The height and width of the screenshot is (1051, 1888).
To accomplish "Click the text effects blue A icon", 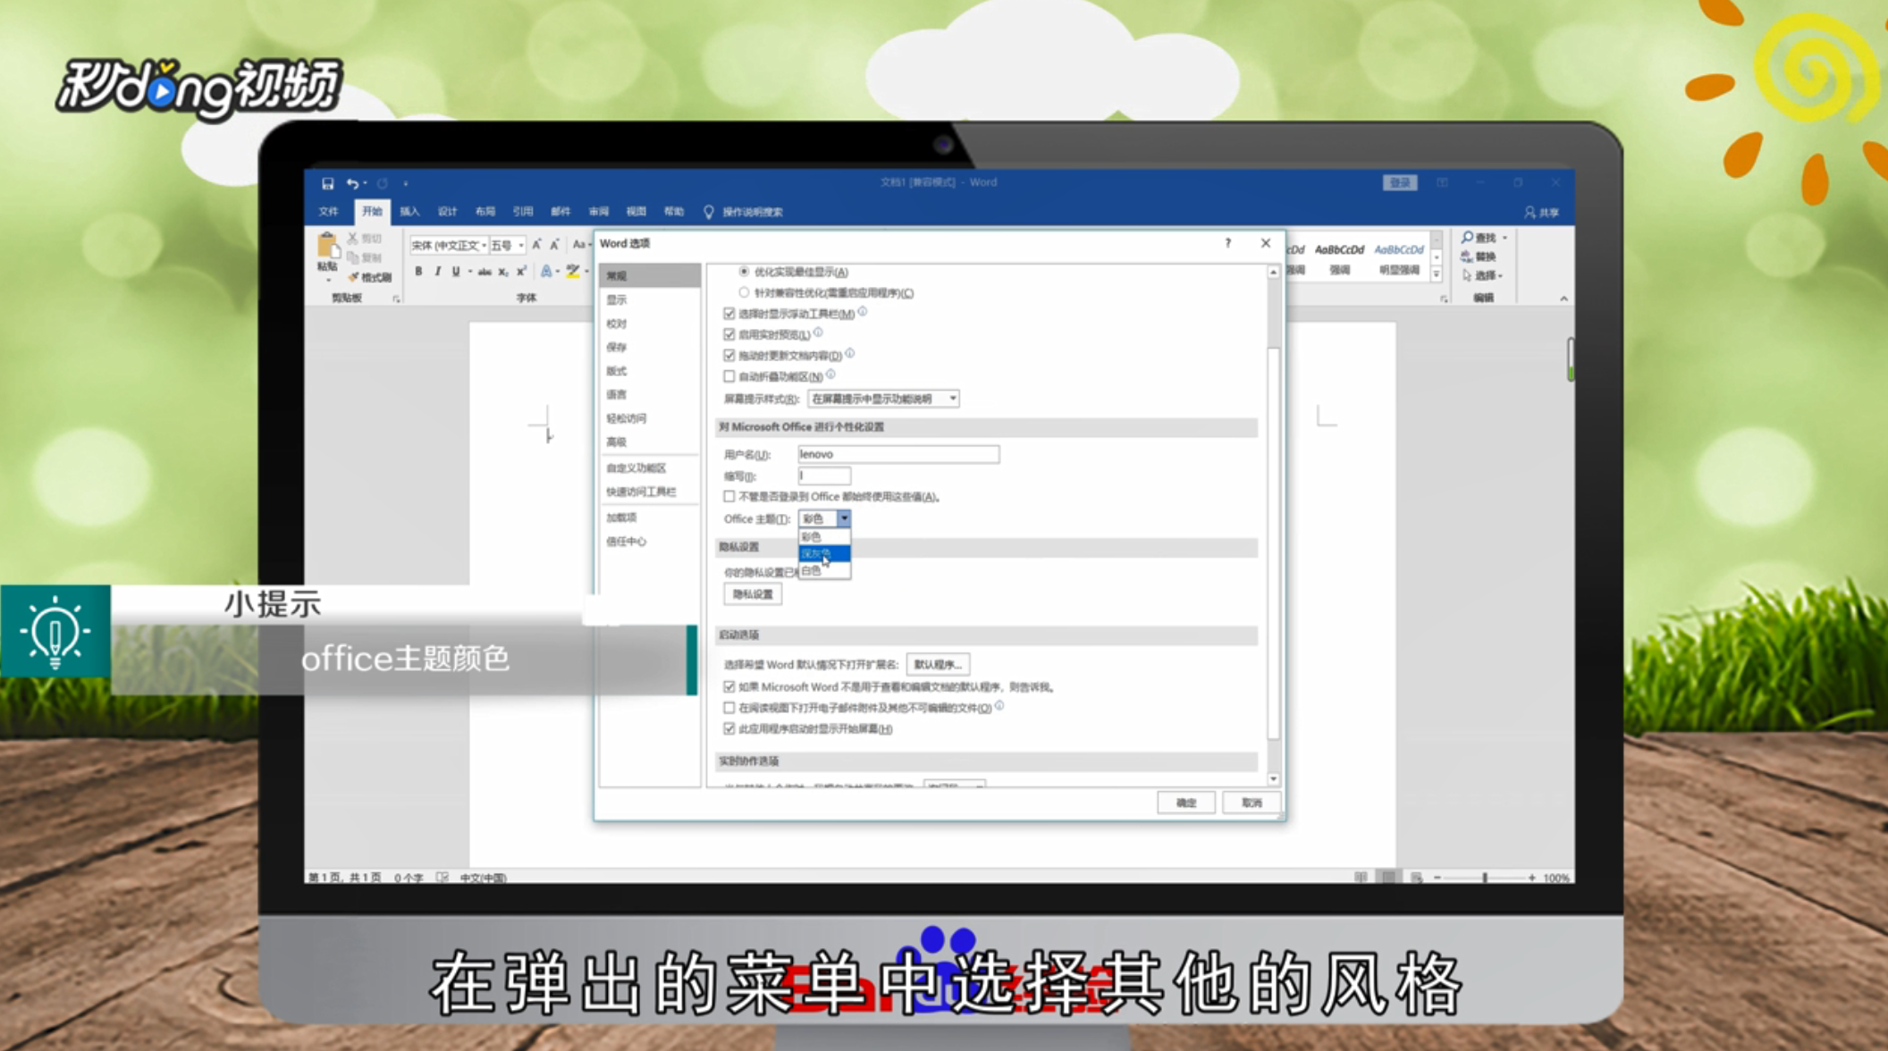I will 546,271.
